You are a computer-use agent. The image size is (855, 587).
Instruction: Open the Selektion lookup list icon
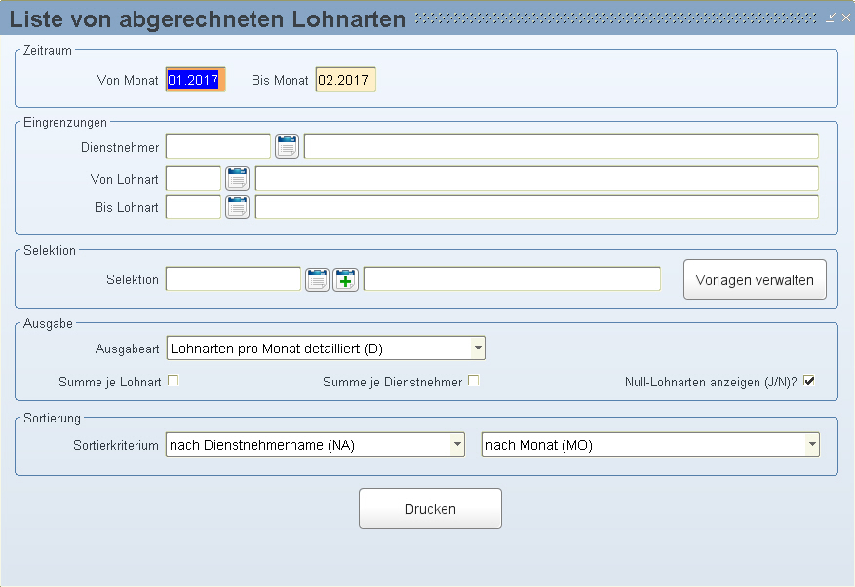318,279
